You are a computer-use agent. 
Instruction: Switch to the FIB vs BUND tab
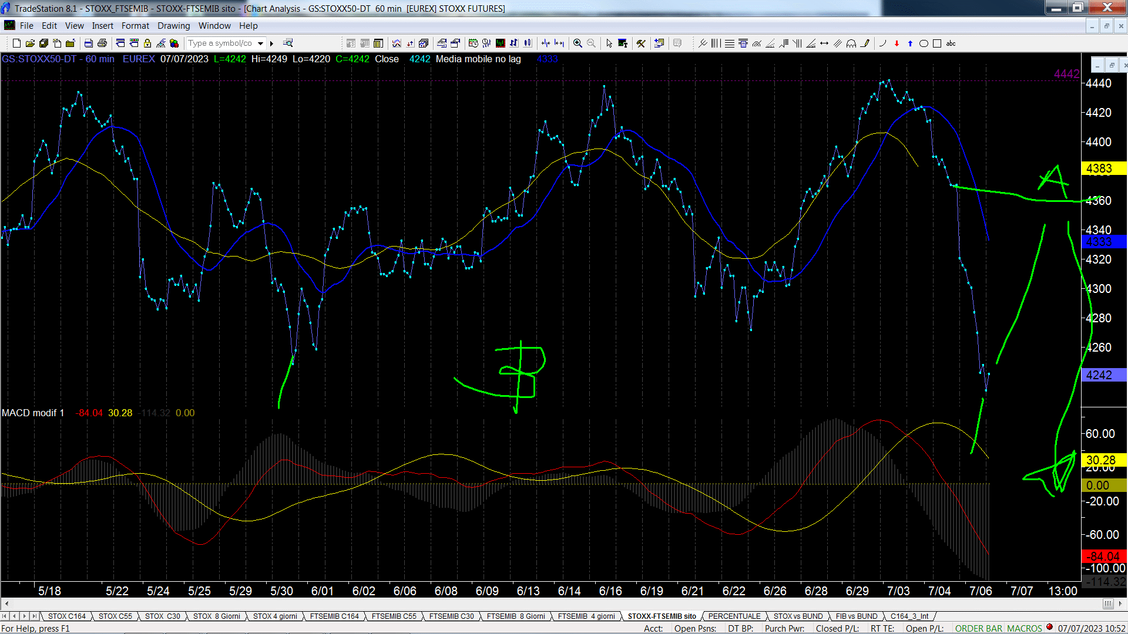point(856,616)
